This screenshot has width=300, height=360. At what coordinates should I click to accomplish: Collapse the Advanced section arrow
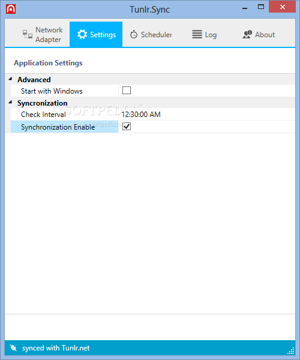[10, 79]
